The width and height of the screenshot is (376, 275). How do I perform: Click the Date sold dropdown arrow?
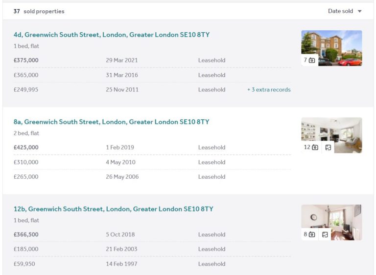[x=359, y=11]
